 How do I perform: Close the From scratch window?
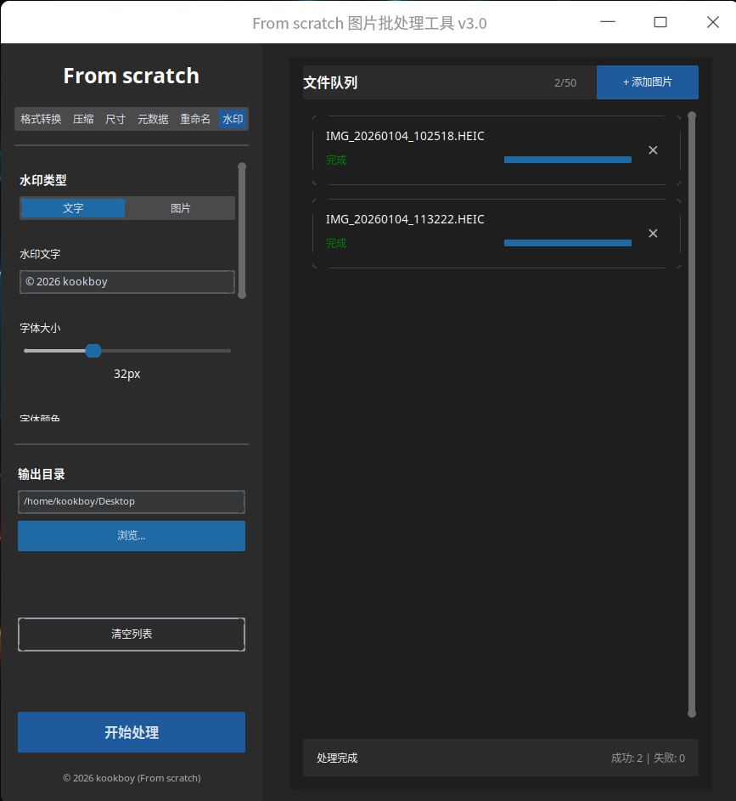713,22
